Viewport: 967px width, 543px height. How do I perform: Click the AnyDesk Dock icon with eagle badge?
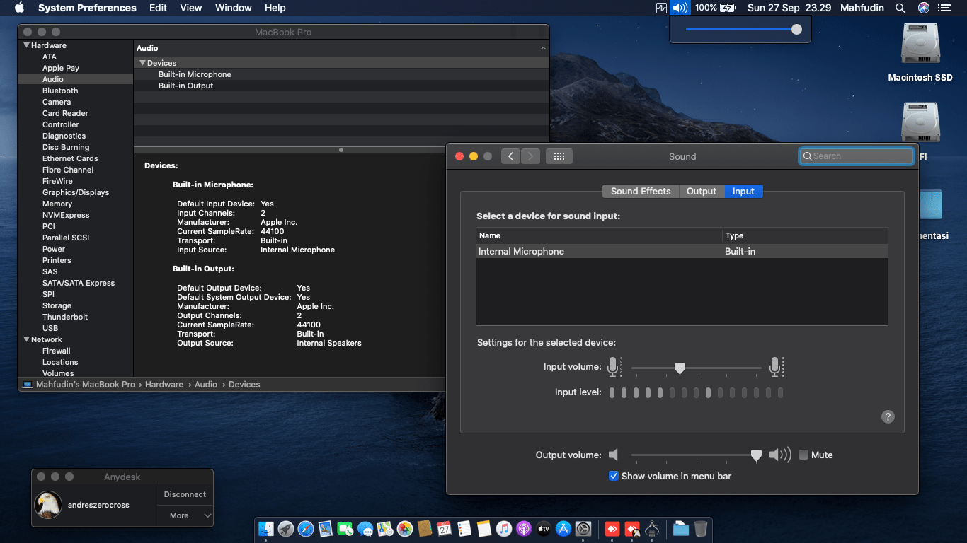click(632, 528)
